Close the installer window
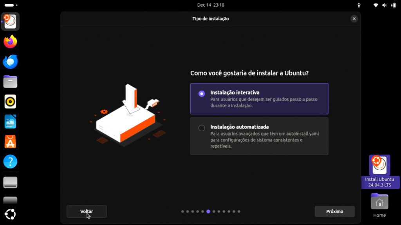This screenshot has width=401, height=225. click(x=354, y=19)
